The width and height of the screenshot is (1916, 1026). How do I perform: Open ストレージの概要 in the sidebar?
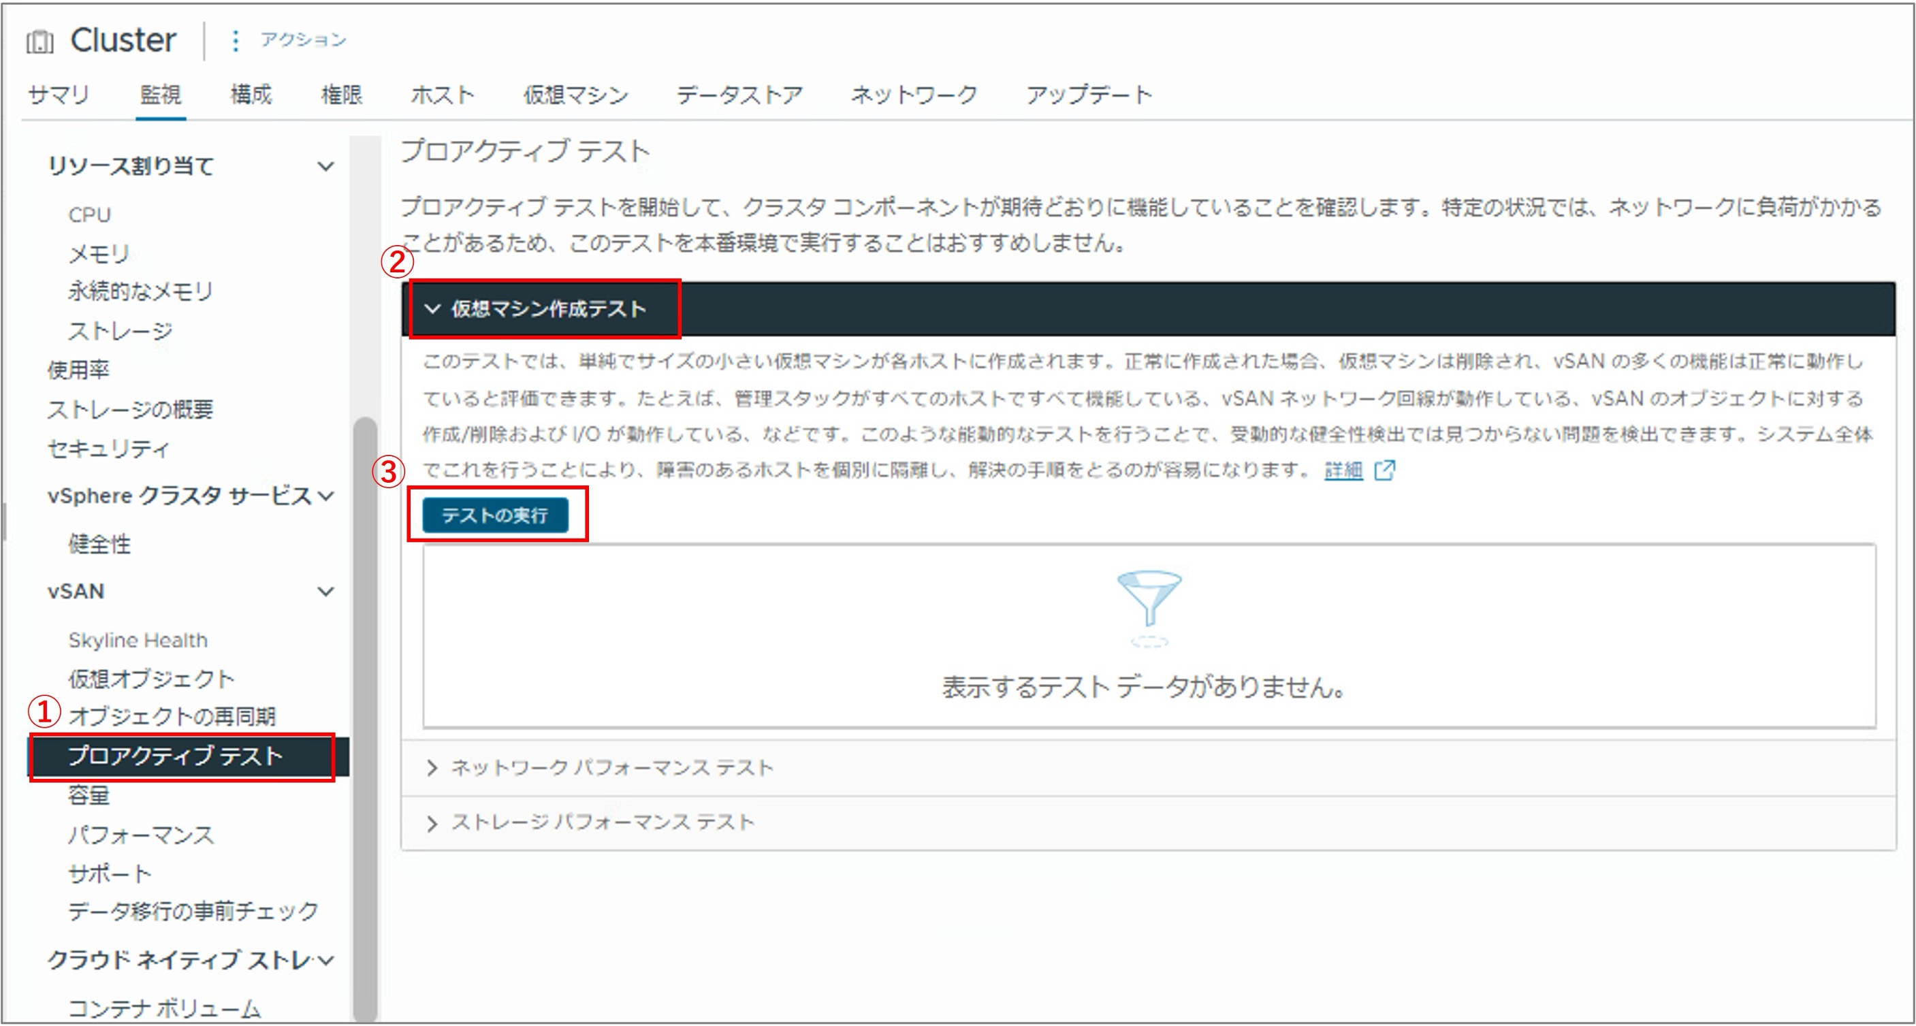(130, 409)
